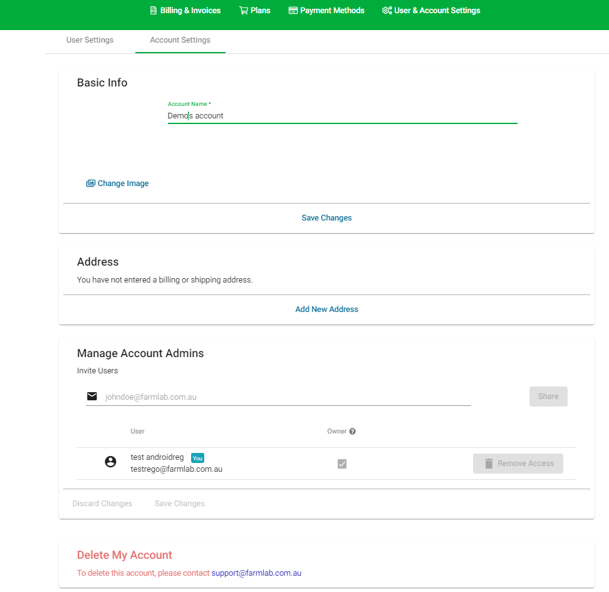609x592 pixels.
Task: Focus the invite user email field
Action: 287,397
